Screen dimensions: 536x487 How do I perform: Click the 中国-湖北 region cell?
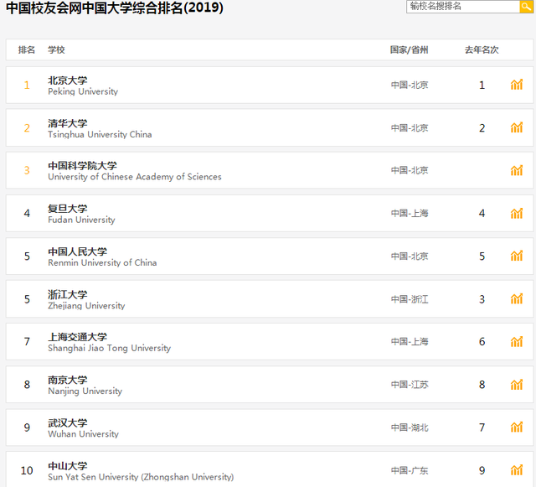[410, 427]
